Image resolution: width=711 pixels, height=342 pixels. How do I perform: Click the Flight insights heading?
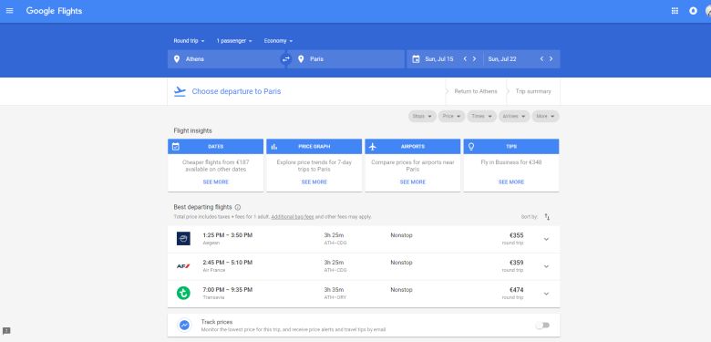192,130
